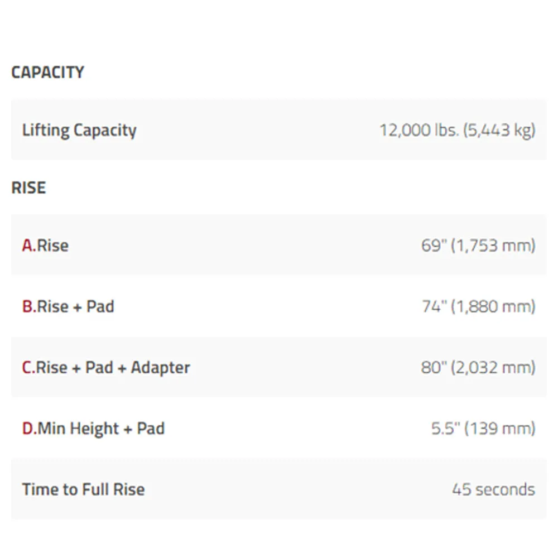Screen dimensions: 558x558
Task: Click the CAPACITY section heading
Action: (47, 72)
